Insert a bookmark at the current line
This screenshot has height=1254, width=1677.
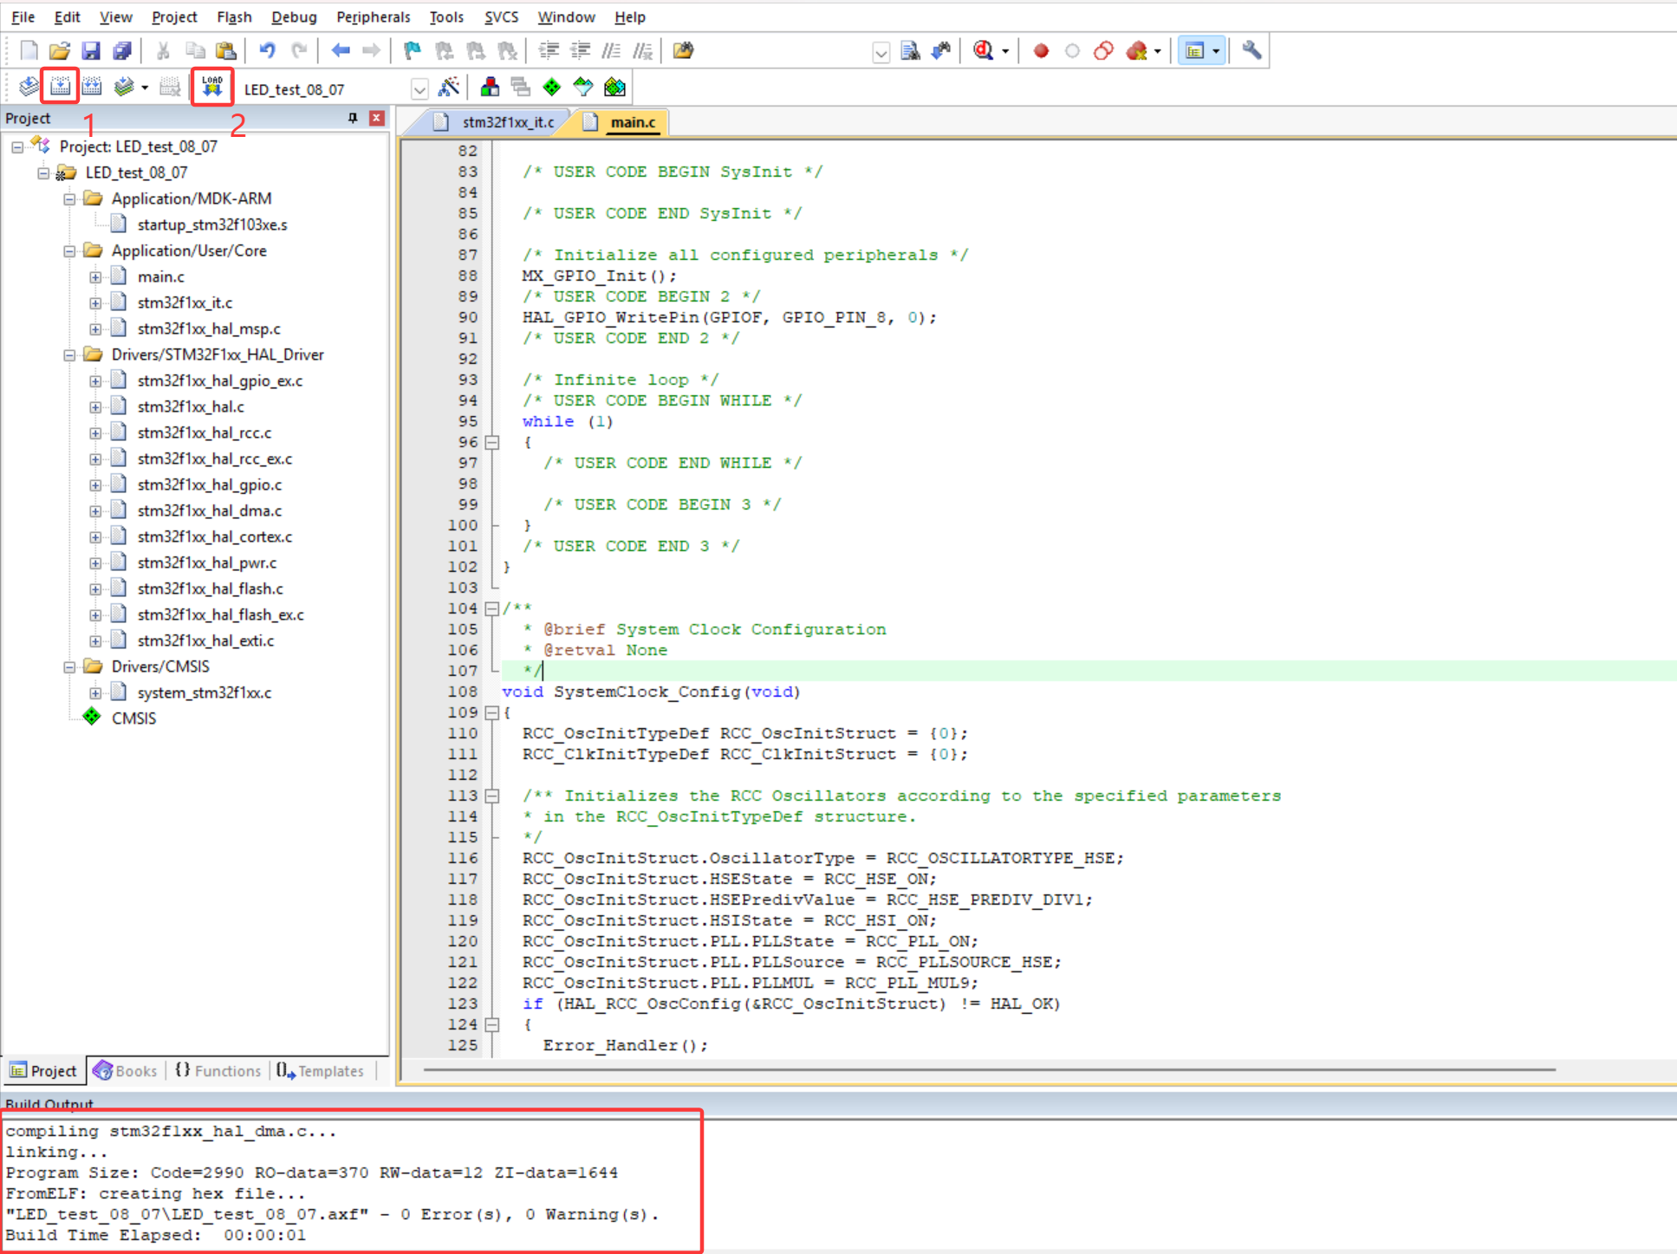pyautogui.click(x=412, y=50)
